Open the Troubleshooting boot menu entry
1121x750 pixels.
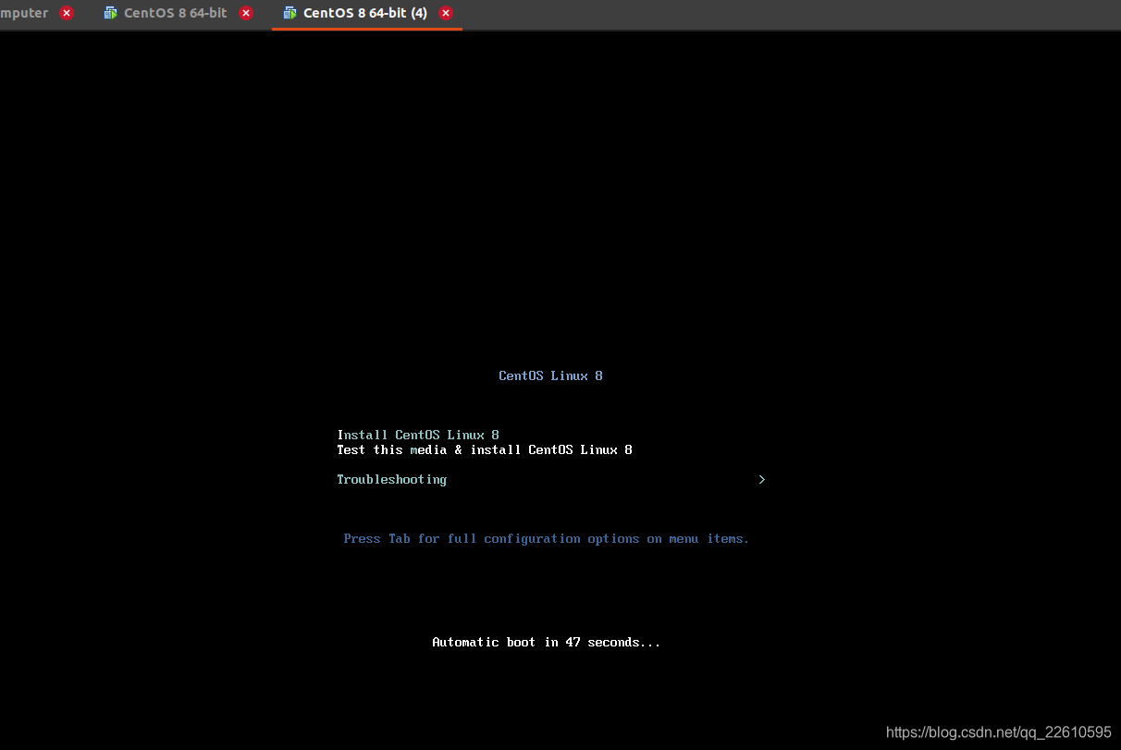tap(392, 479)
